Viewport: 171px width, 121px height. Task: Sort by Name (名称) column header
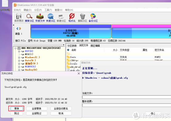pyautogui.click(x=85, y=50)
